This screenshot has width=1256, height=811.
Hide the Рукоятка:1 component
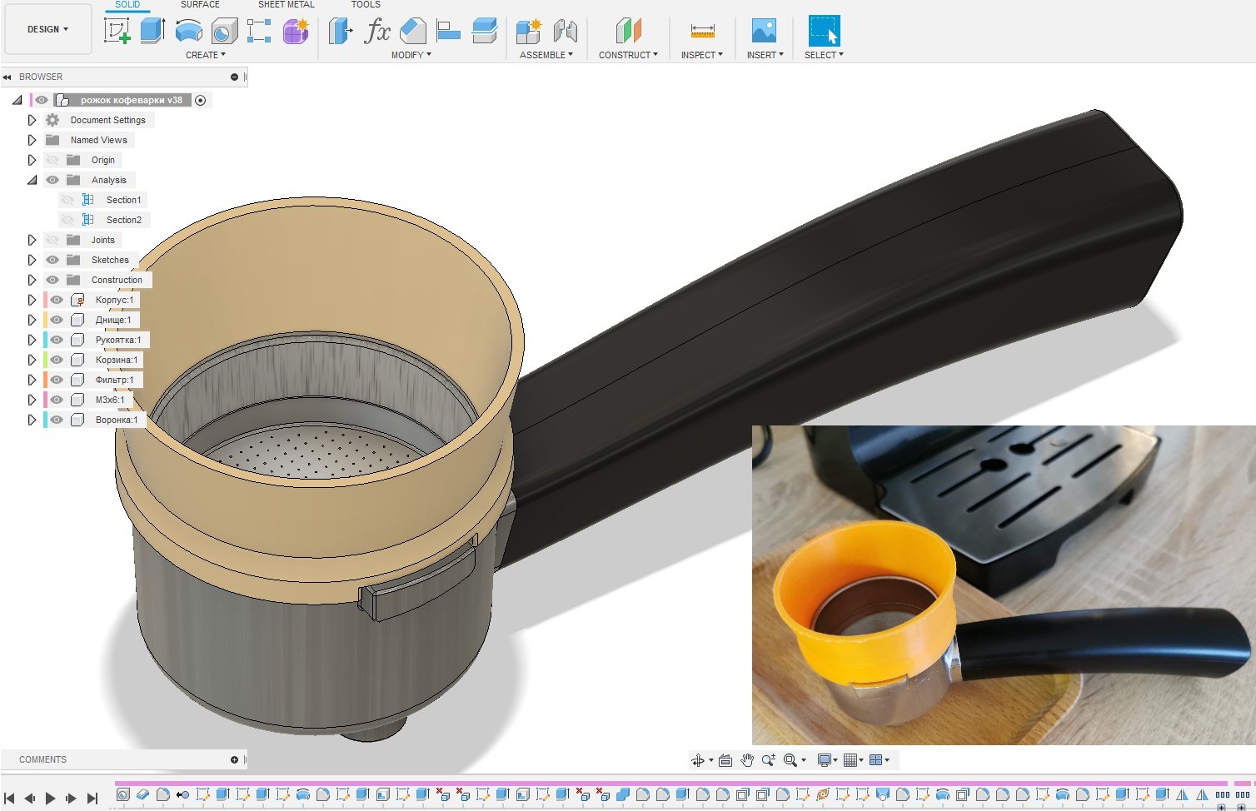click(57, 340)
